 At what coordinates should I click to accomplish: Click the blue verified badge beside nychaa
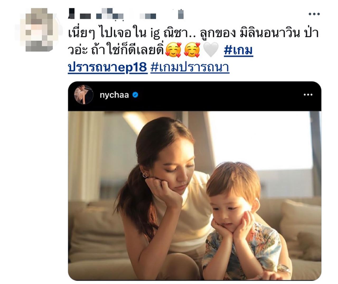(x=135, y=95)
